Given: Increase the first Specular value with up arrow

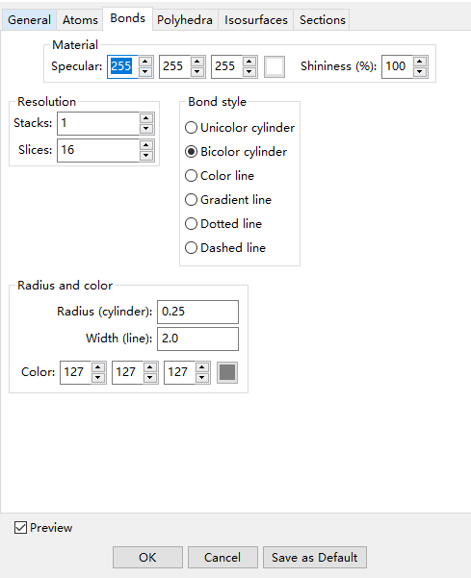Looking at the screenshot, I should 145,62.
